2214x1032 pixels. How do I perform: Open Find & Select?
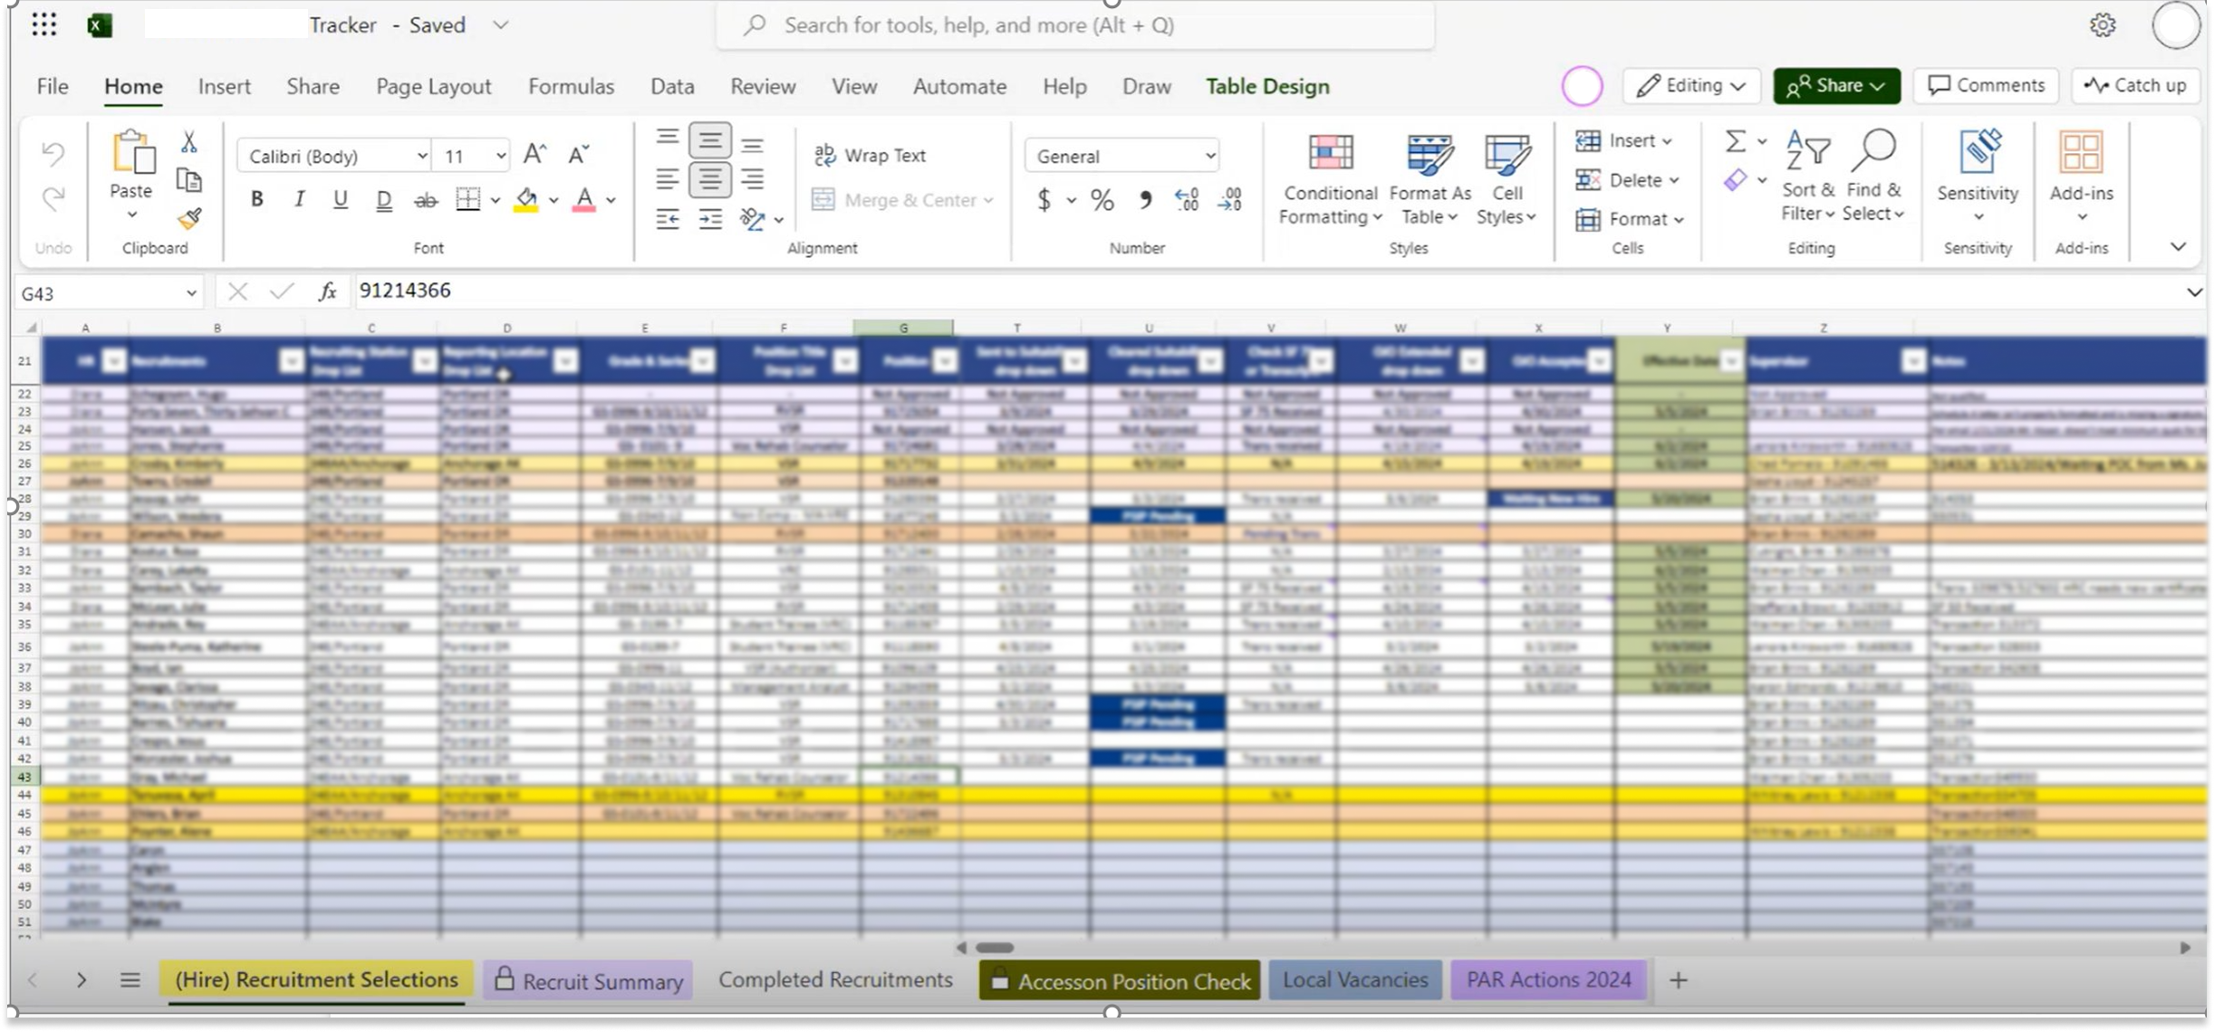pos(1873,177)
